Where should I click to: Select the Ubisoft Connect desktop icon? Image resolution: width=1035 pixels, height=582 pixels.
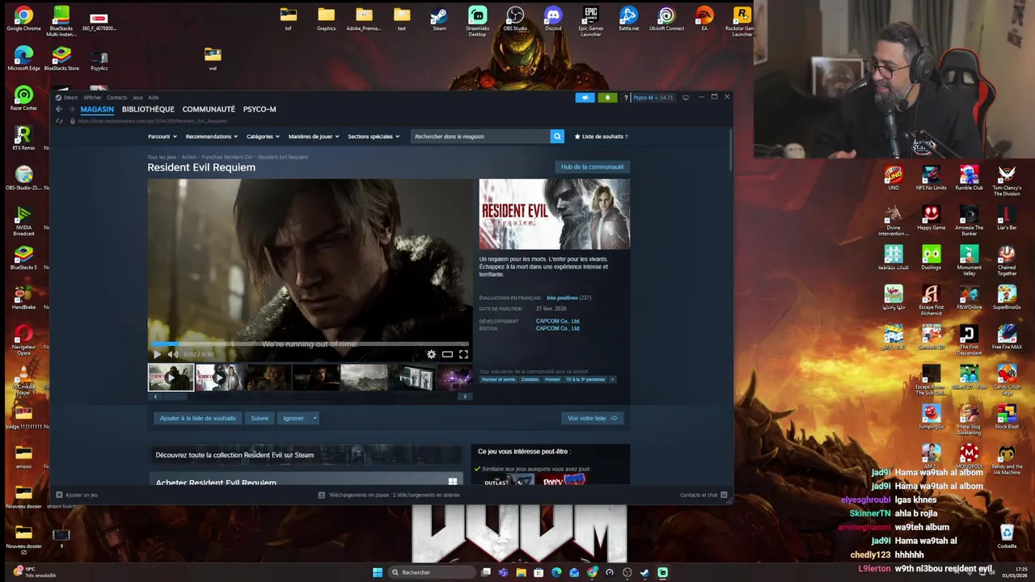(666, 19)
